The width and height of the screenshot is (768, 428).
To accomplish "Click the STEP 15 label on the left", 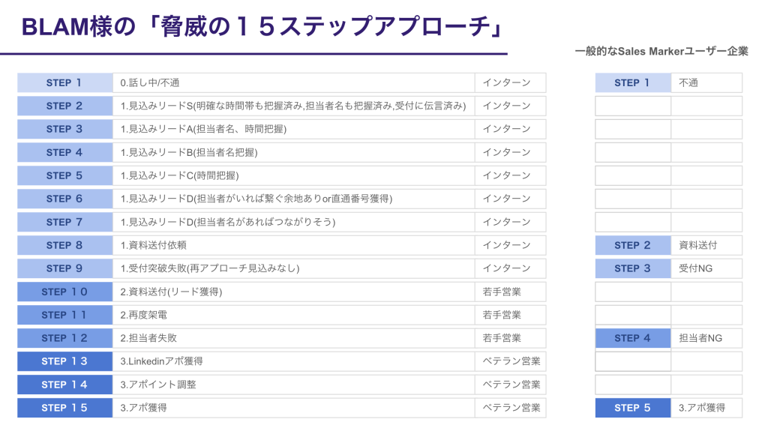I will click(64, 408).
